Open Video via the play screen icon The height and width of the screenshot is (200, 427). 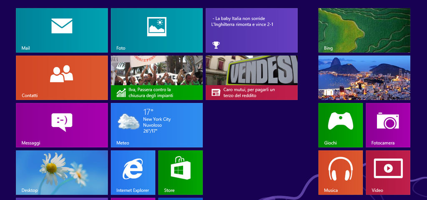coord(388,168)
